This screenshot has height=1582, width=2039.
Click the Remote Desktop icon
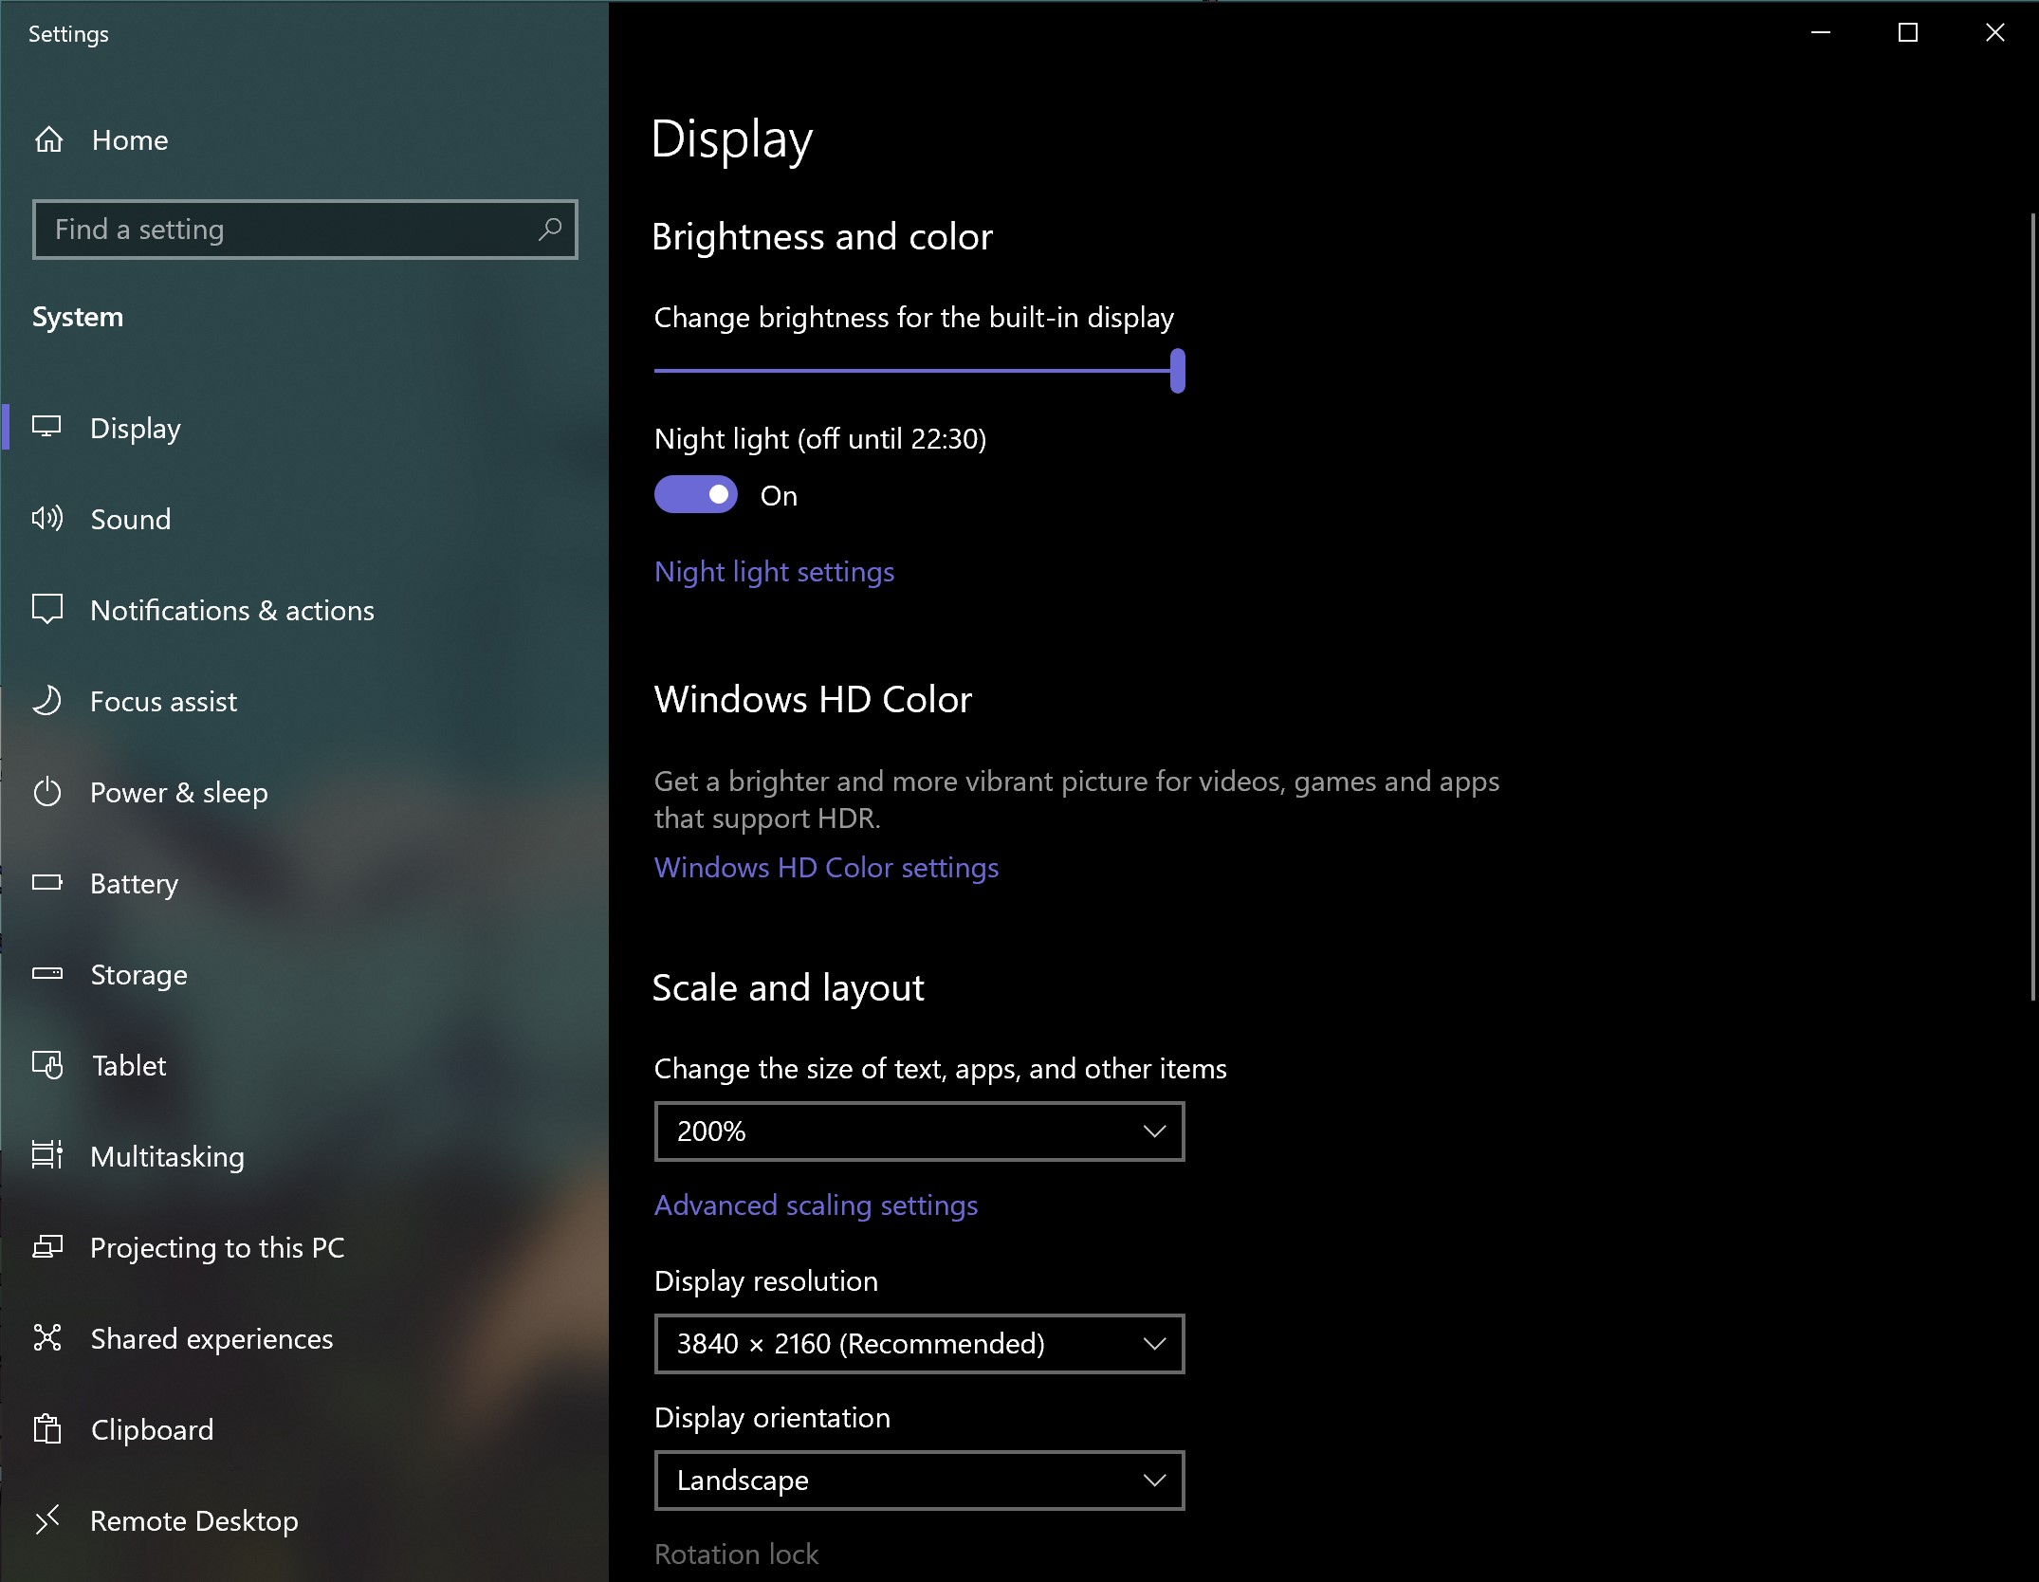coord(46,1519)
